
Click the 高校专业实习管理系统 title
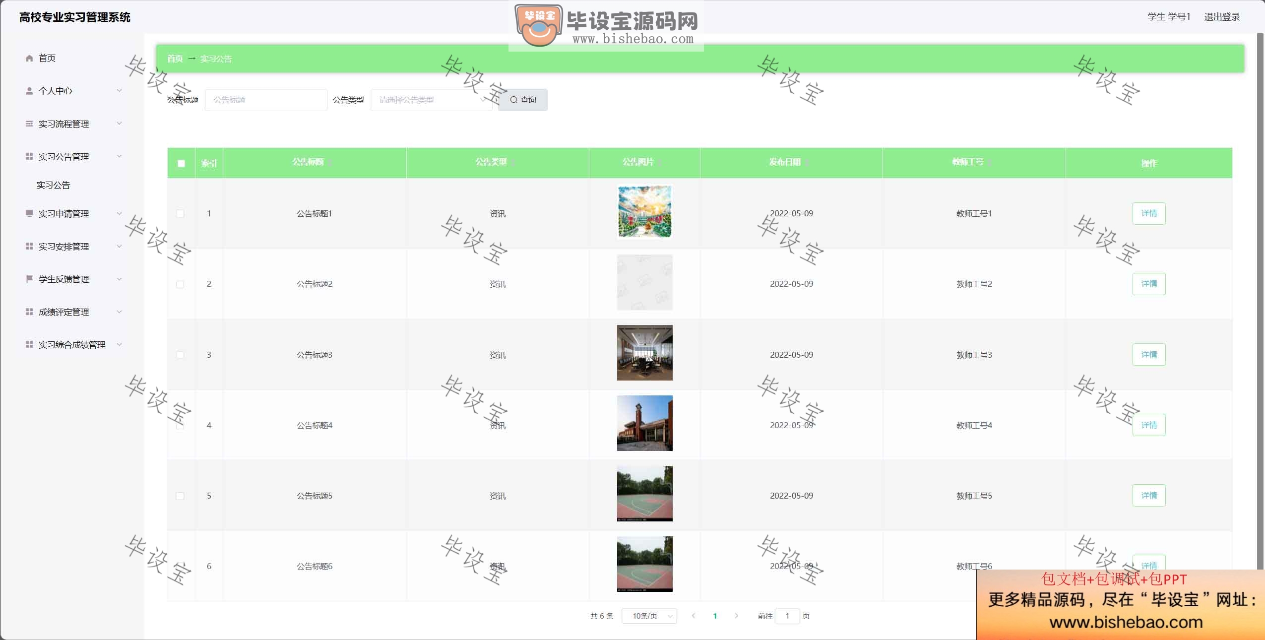point(75,17)
